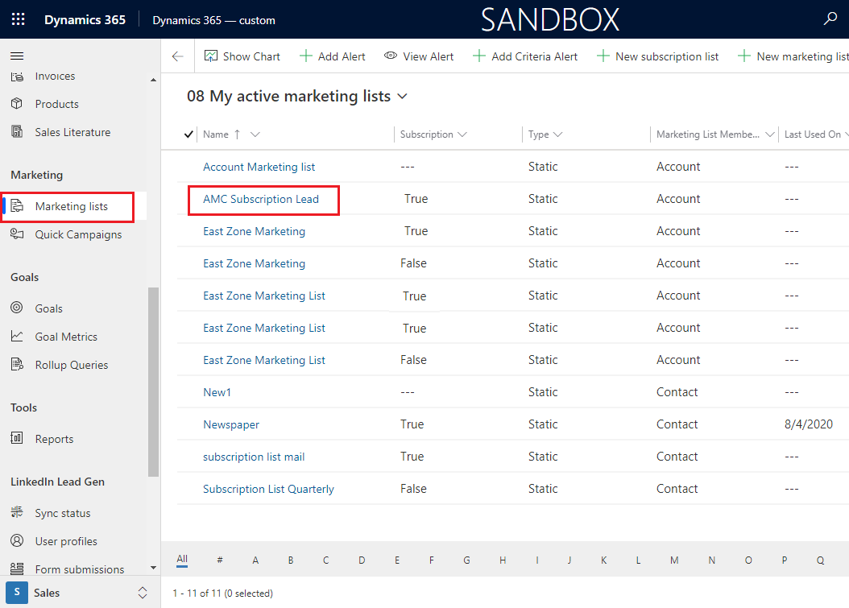Open the New1 marketing list
Viewport: 849px width, 608px height.
pos(217,392)
